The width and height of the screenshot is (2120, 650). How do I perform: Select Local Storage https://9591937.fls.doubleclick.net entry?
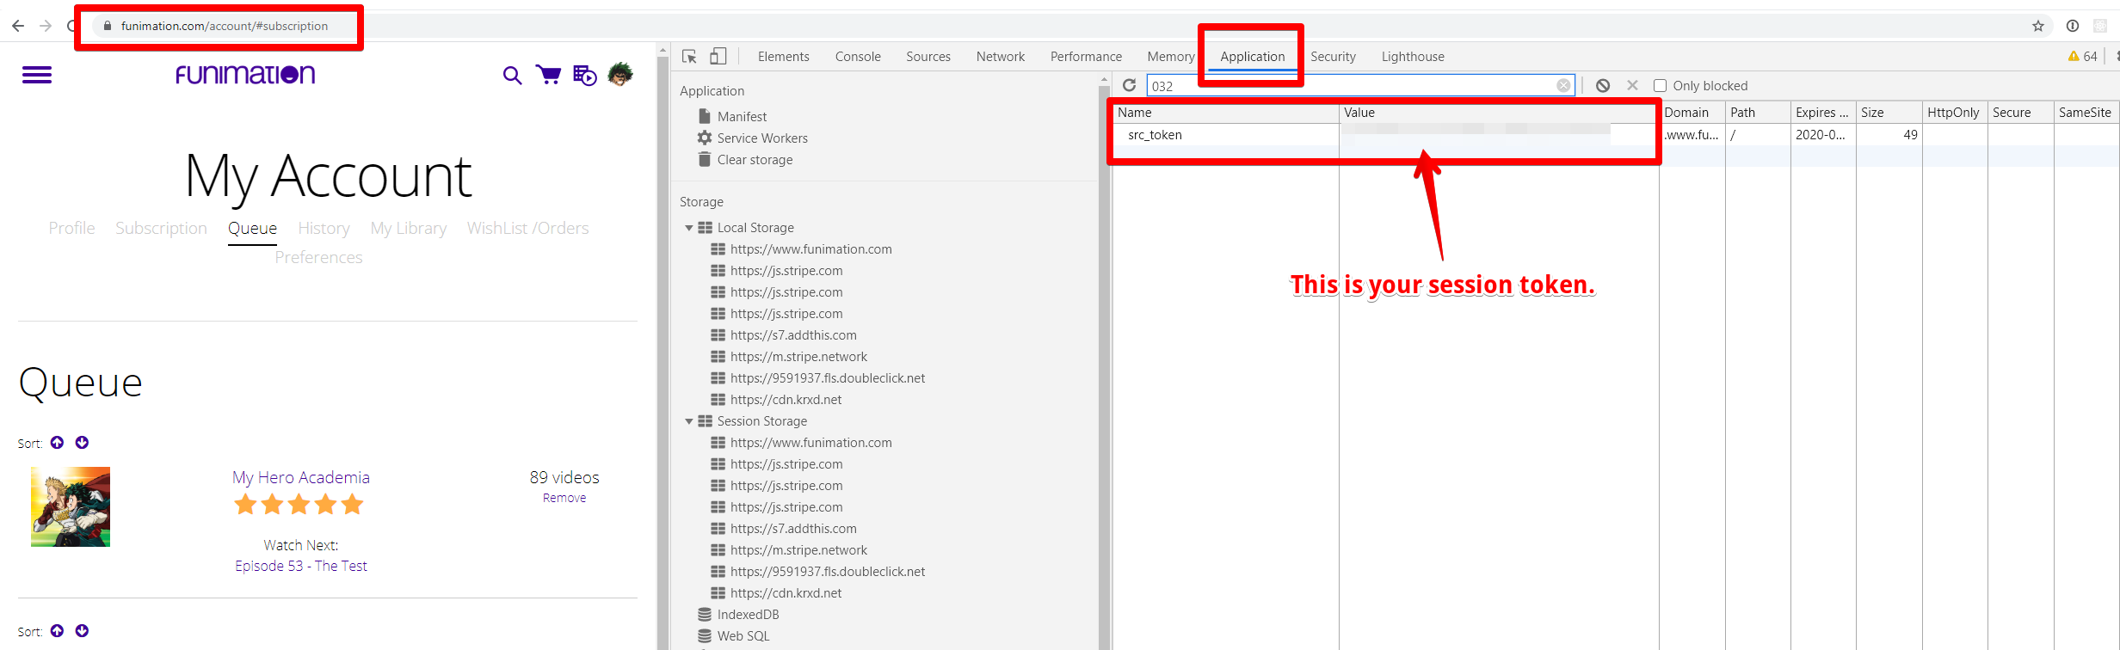click(x=817, y=378)
